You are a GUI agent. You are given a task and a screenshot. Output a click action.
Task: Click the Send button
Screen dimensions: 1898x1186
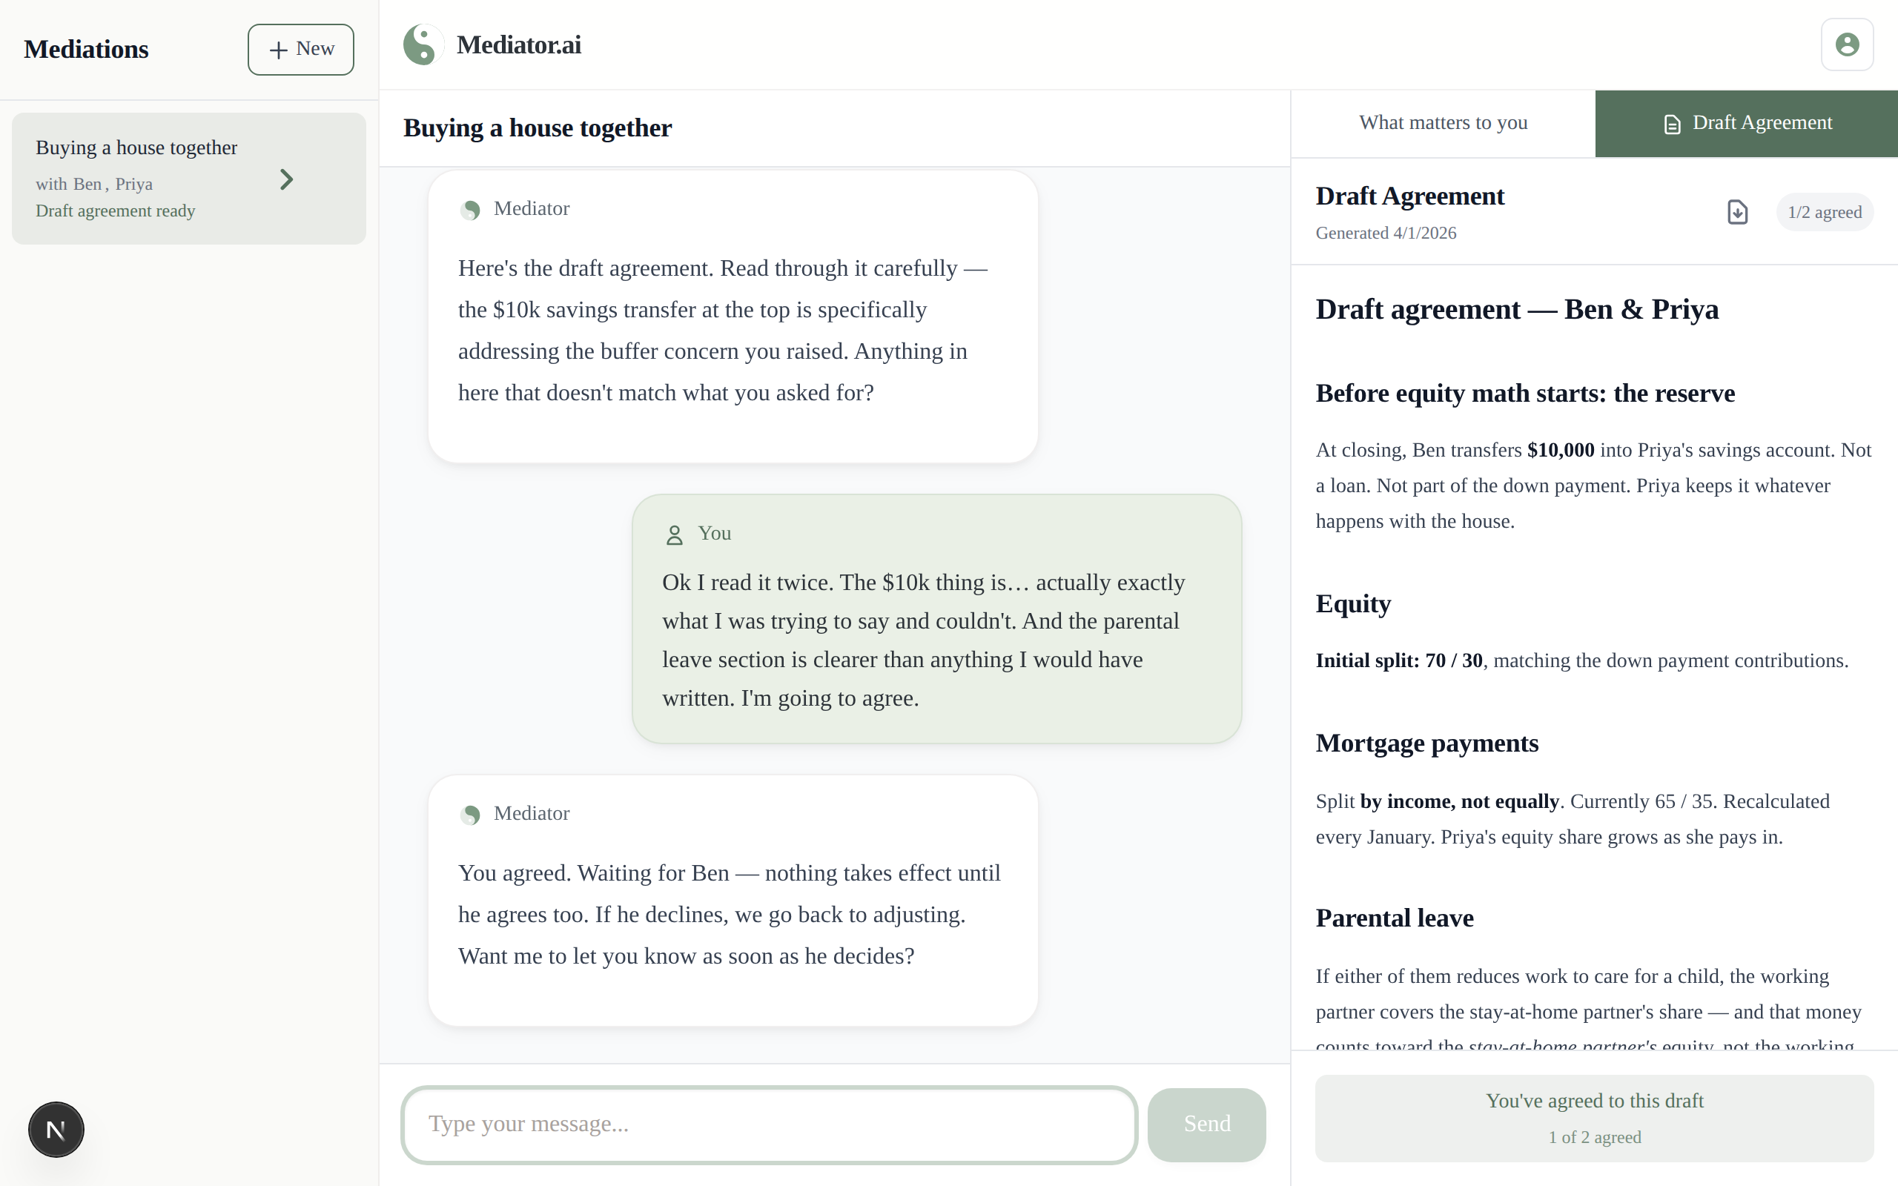pyautogui.click(x=1206, y=1123)
